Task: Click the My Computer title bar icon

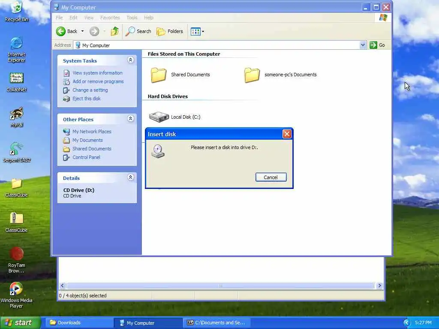Action: pyautogui.click(x=57, y=7)
